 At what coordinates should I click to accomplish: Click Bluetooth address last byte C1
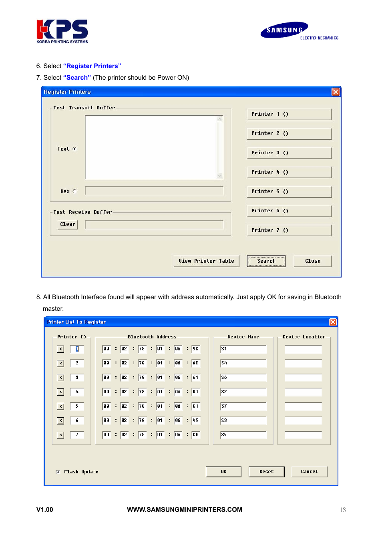tap(196, 406)
